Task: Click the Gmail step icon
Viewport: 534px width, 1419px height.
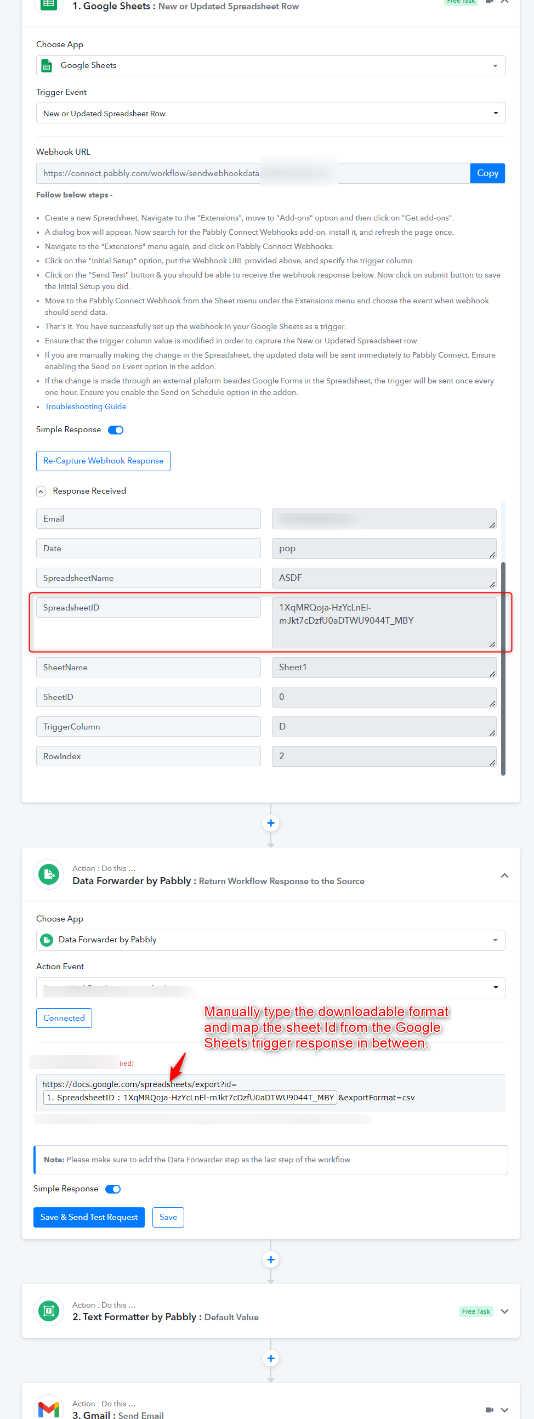Action: tap(48, 1409)
